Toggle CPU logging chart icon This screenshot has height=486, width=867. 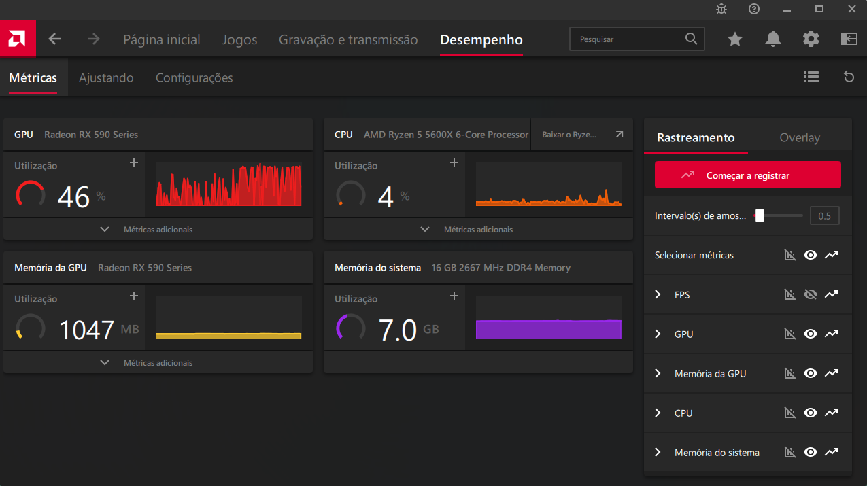tap(789, 413)
